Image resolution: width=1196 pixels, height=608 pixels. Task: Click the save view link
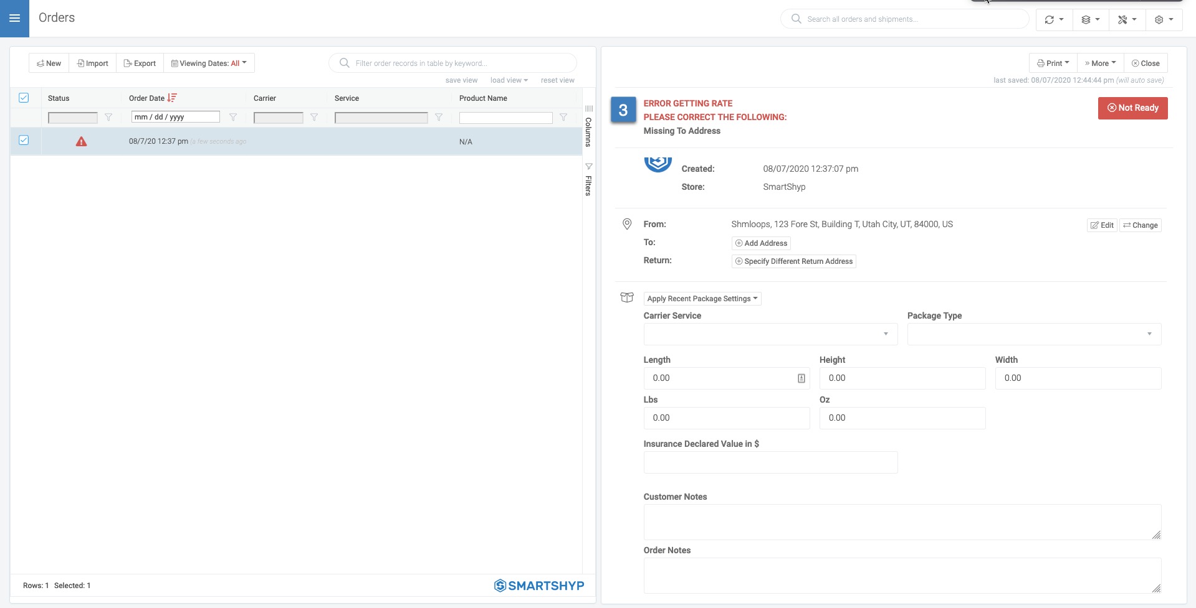(461, 80)
